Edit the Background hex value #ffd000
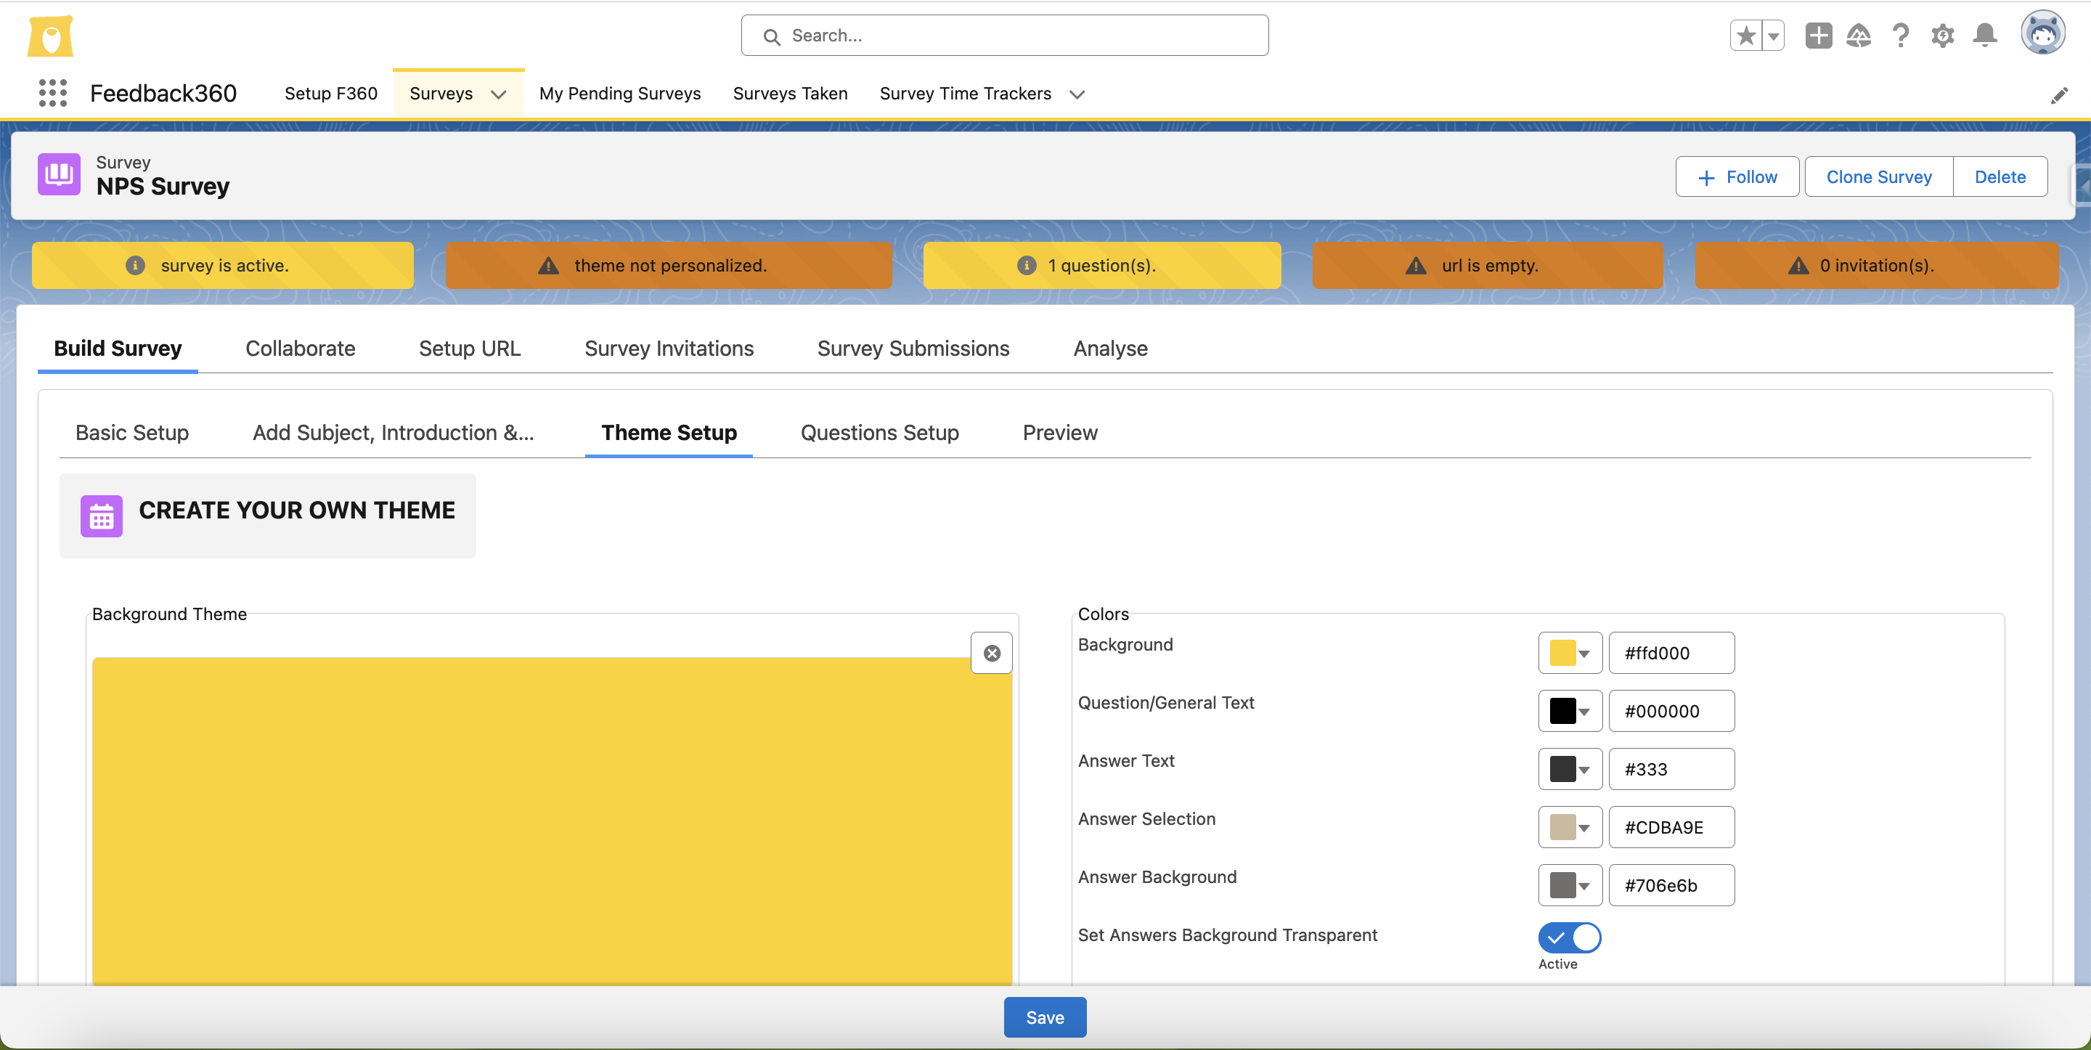Viewport: 2091px width, 1050px height. (x=1671, y=653)
